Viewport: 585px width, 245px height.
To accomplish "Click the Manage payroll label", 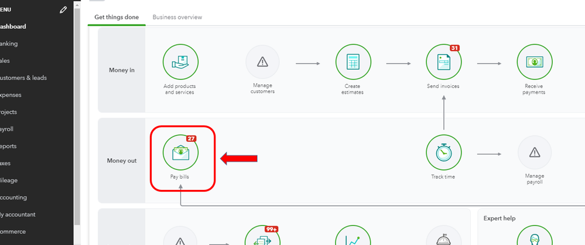I will coord(534,179).
